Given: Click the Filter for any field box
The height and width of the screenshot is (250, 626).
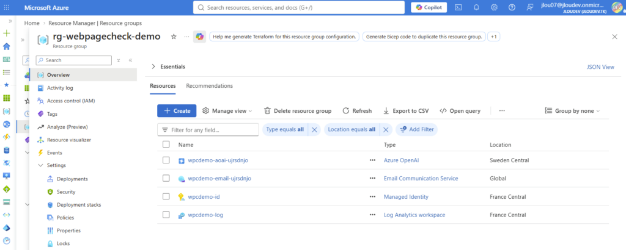Looking at the screenshot, I should click(208, 130).
